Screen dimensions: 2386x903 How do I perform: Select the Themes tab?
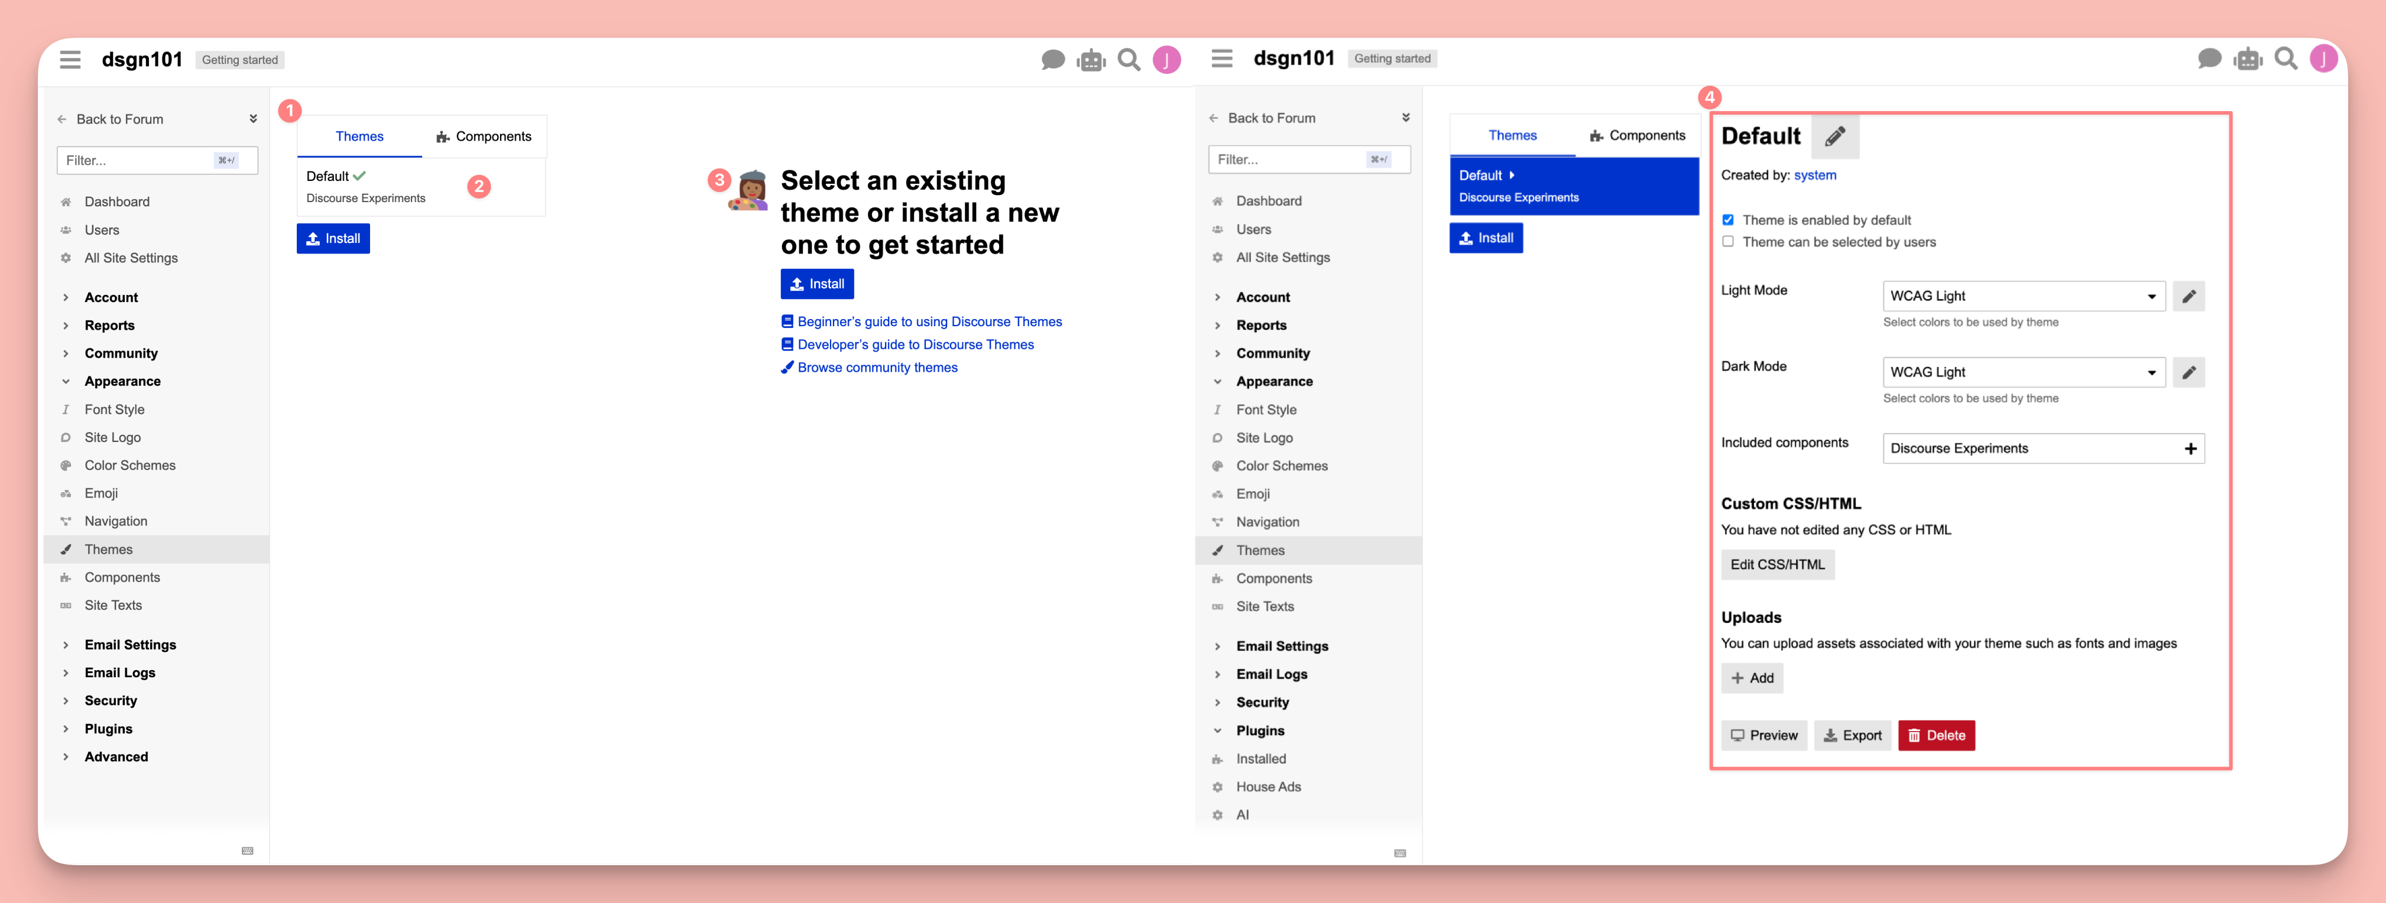(x=358, y=135)
